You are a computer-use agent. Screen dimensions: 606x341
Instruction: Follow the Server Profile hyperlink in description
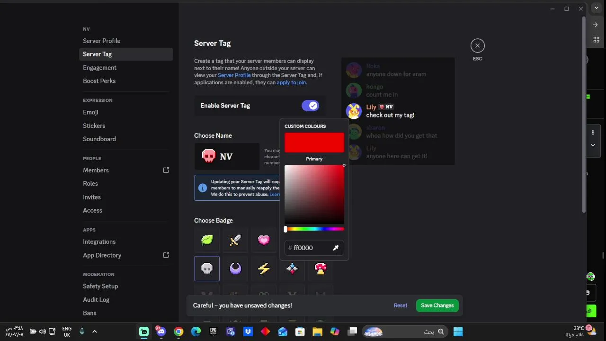pos(234,75)
